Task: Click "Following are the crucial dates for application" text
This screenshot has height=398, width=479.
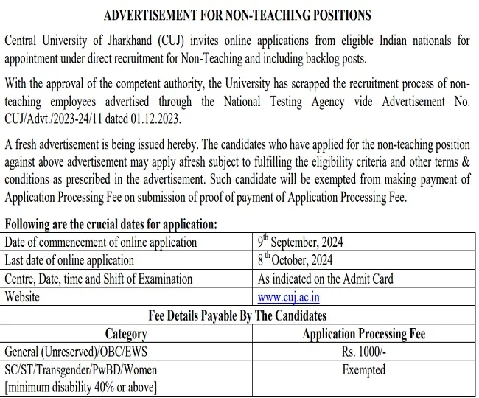Action: coord(111,224)
